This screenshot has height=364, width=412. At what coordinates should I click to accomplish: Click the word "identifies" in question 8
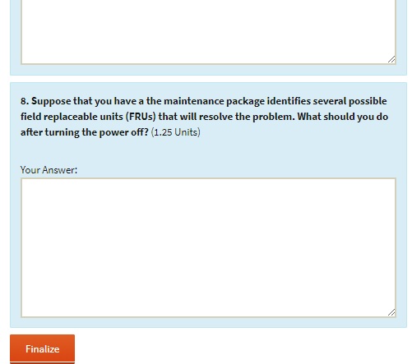289,101
